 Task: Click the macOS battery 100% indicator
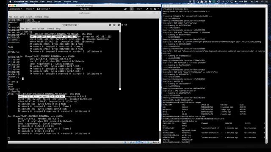click(243, 2)
